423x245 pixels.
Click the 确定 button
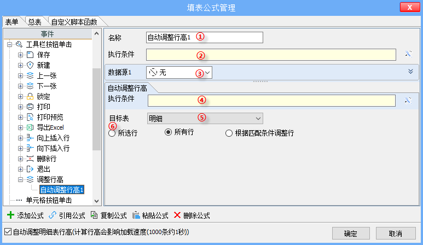tap(351, 234)
